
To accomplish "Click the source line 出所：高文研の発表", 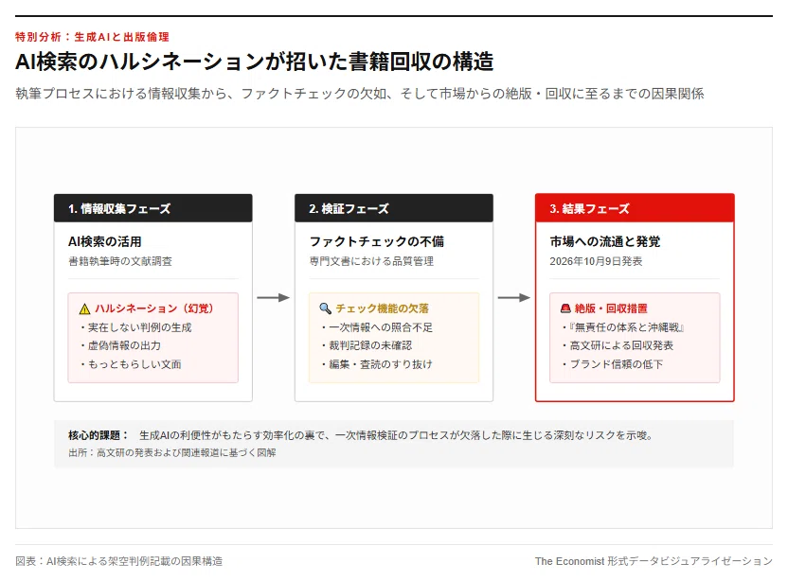I will [x=172, y=453].
